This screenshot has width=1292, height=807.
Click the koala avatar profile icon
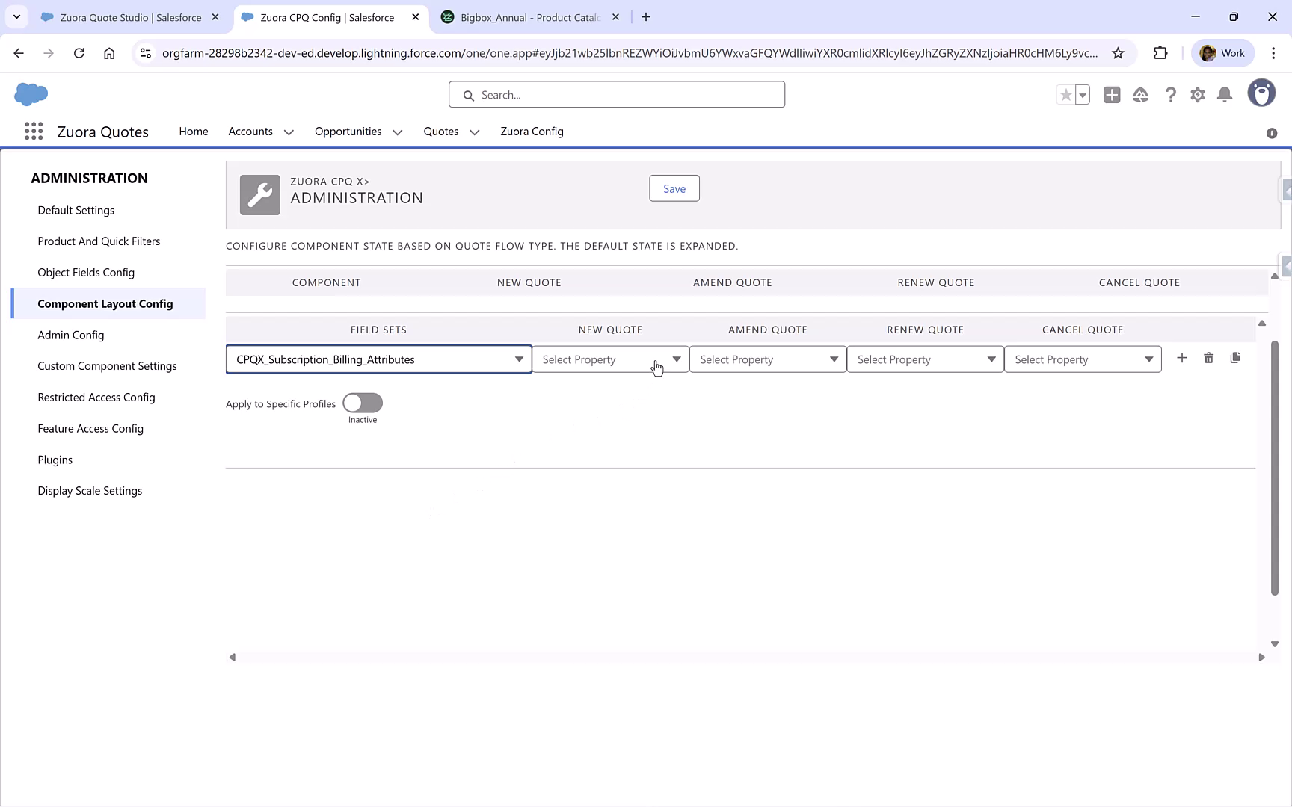coord(1261,93)
